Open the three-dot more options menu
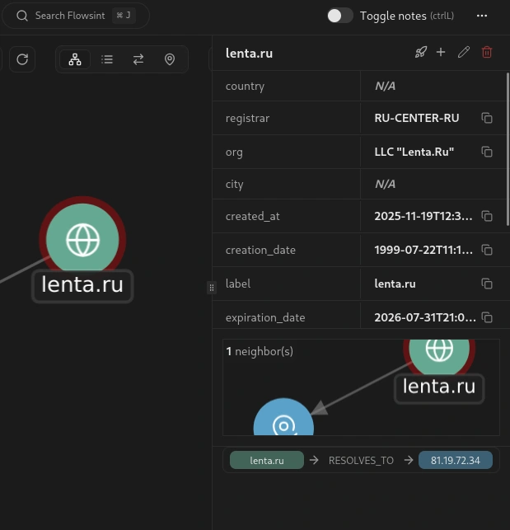The width and height of the screenshot is (510, 530). point(482,16)
